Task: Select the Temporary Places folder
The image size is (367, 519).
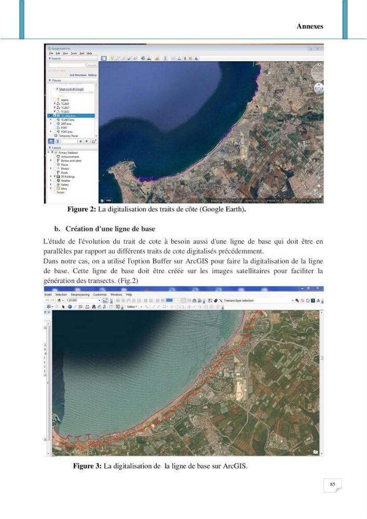Action: pos(68,135)
